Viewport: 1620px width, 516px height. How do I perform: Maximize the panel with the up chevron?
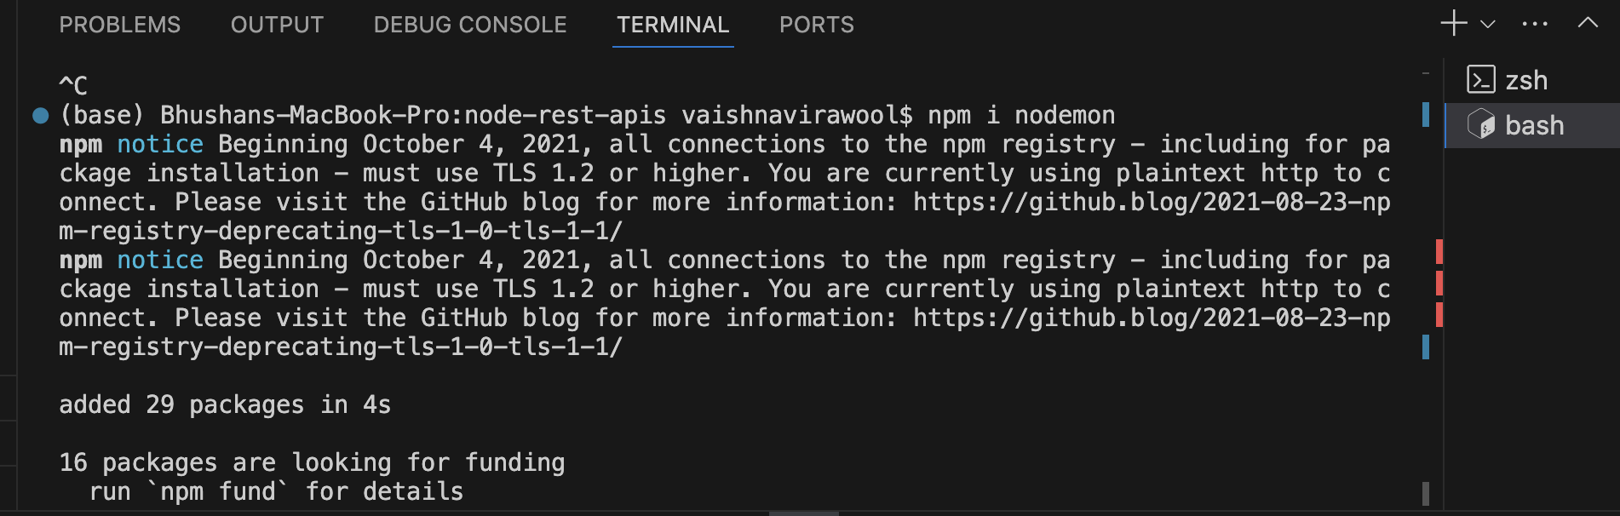(1588, 23)
